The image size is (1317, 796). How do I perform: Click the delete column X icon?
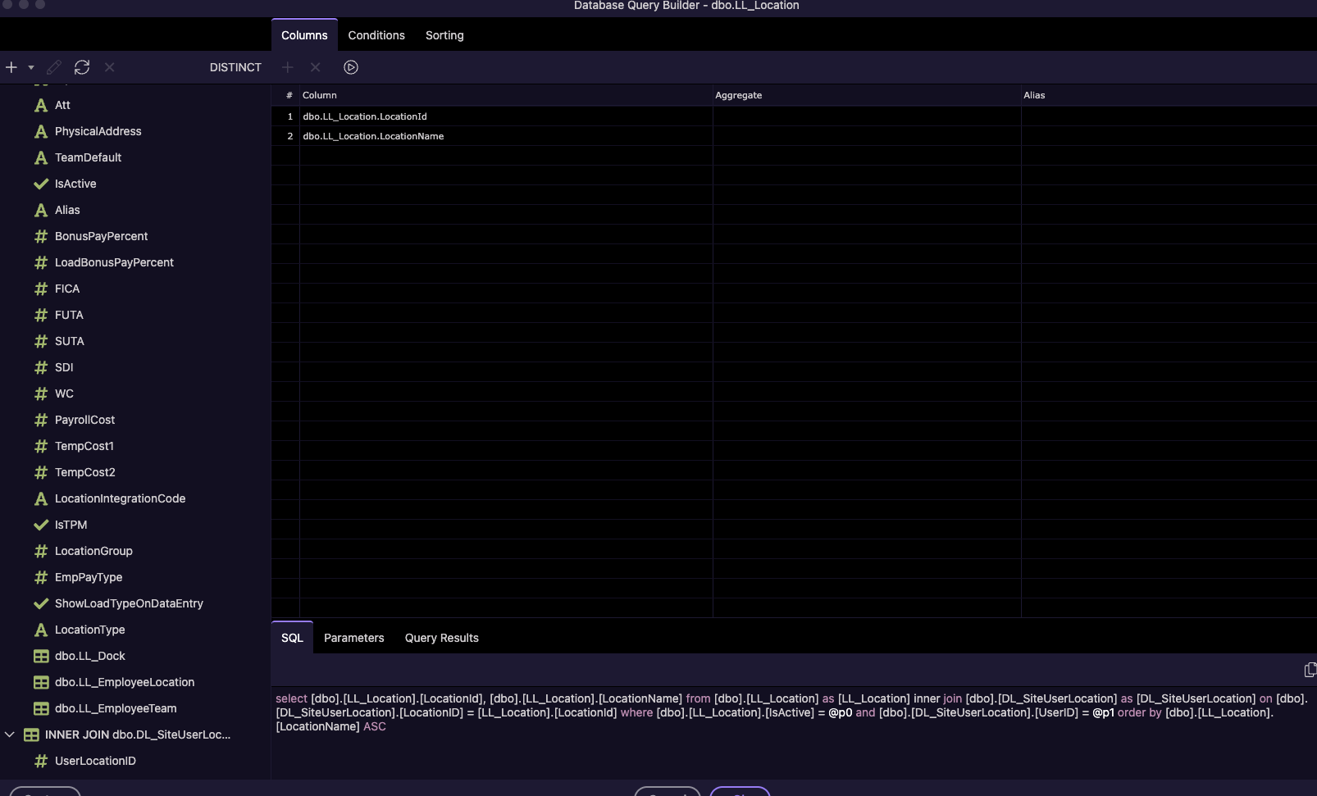316,67
